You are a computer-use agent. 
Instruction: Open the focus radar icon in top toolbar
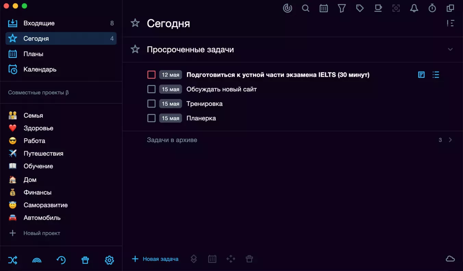288,8
